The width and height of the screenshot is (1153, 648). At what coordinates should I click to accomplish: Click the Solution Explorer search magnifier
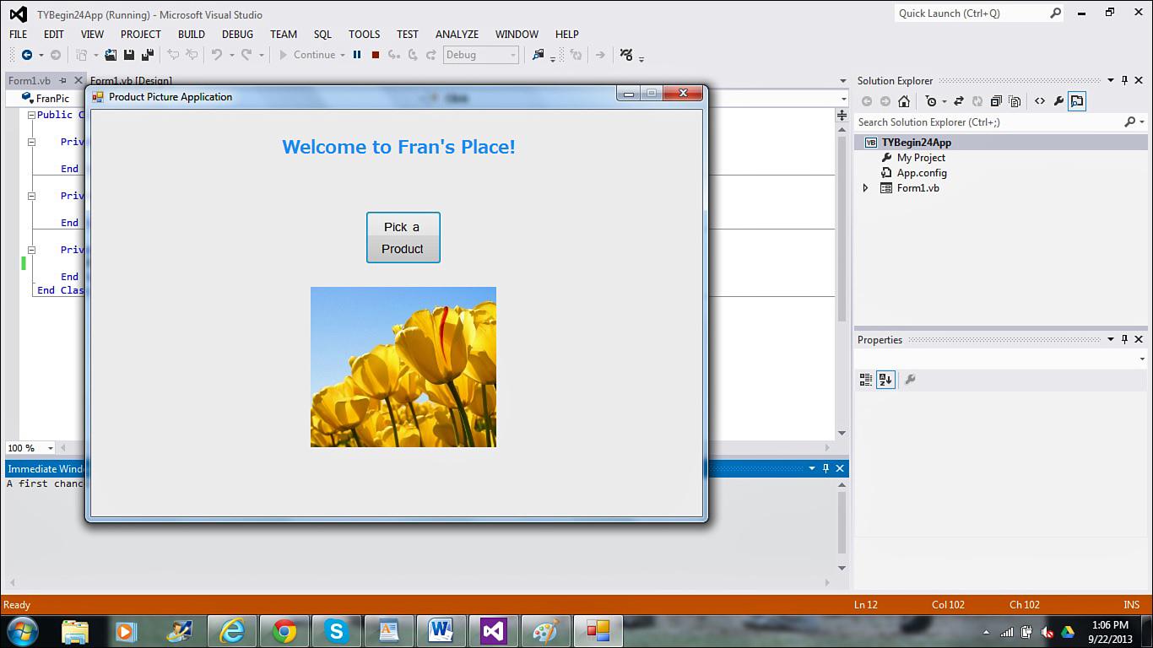pyautogui.click(x=1130, y=122)
